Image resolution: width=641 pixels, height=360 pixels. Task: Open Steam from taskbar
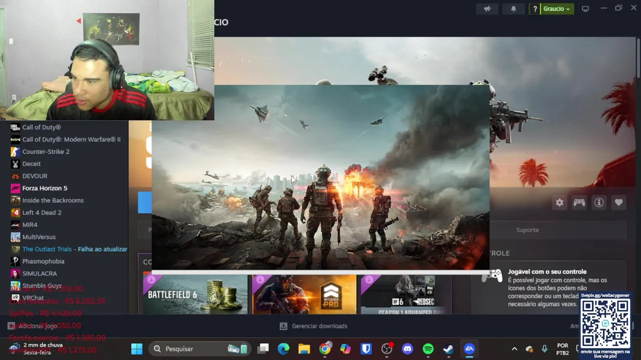tap(449, 349)
